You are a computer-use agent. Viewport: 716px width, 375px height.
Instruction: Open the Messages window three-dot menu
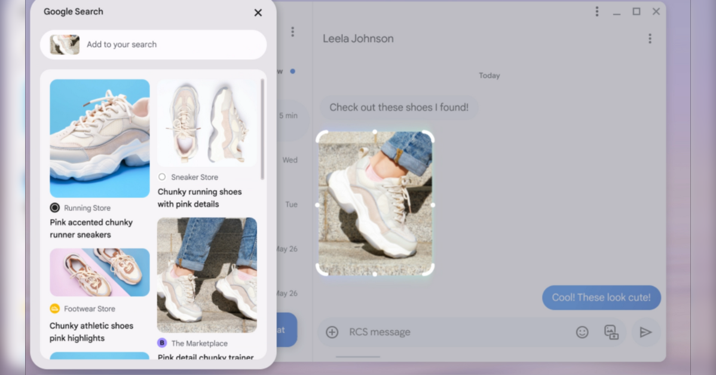596,11
